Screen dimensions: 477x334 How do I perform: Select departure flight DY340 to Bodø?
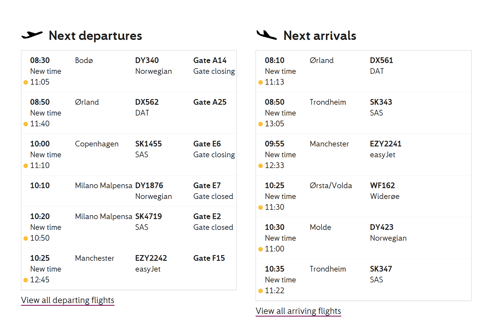(129, 71)
